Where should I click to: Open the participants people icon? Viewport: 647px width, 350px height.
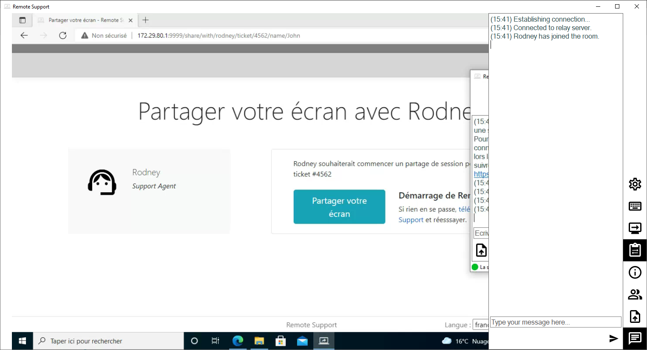point(635,294)
